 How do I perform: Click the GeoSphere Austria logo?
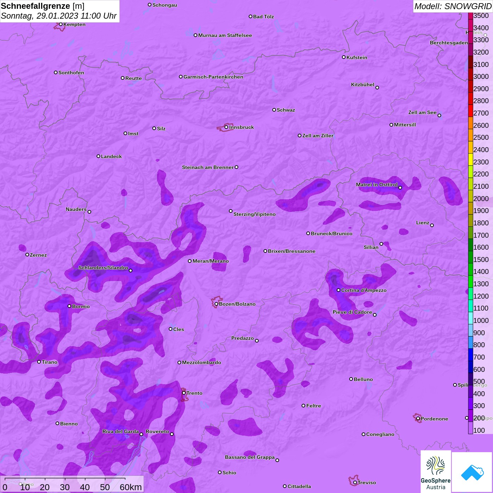coord(436,471)
